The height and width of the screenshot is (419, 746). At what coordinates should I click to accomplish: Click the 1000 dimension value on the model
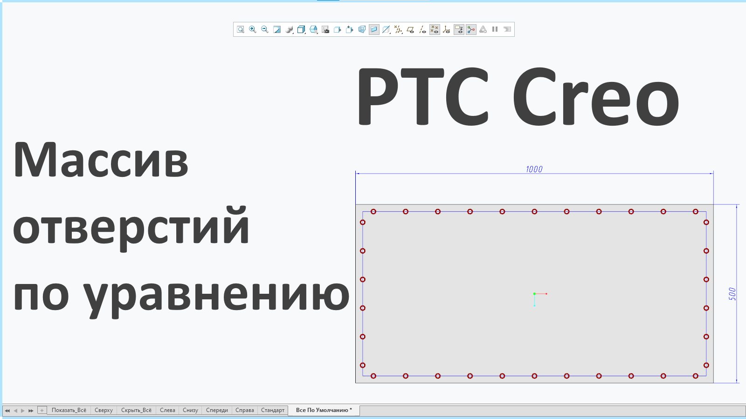coord(535,169)
